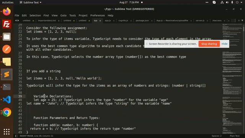Image resolution: width=245 pixels, height=138 pixels.
Task: Open the Sticky Notes app in dock
Action: tap(7, 62)
